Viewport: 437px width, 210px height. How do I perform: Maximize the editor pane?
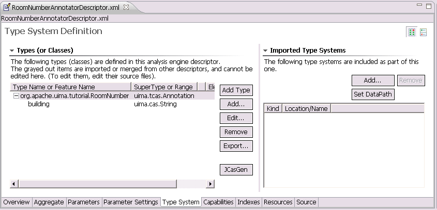(x=430, y=6)
